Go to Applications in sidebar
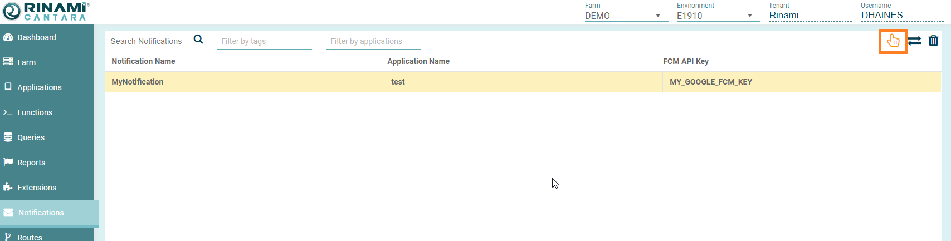Image resolution: width=951 pixels, height=241 pixels. (x=39, y=87)
